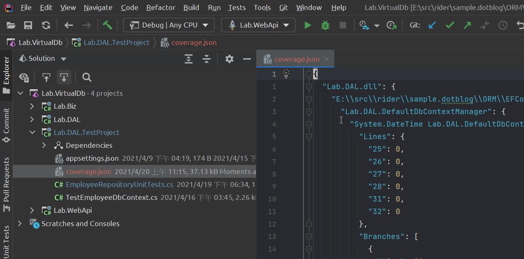Collapse the Lab.DAL.TestProject node

[x=32, y=132]
